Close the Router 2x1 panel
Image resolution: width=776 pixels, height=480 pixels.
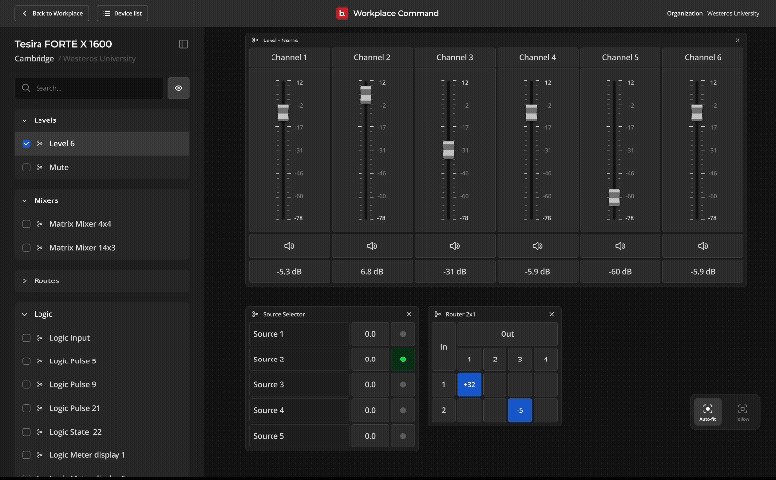click(551, 314)
